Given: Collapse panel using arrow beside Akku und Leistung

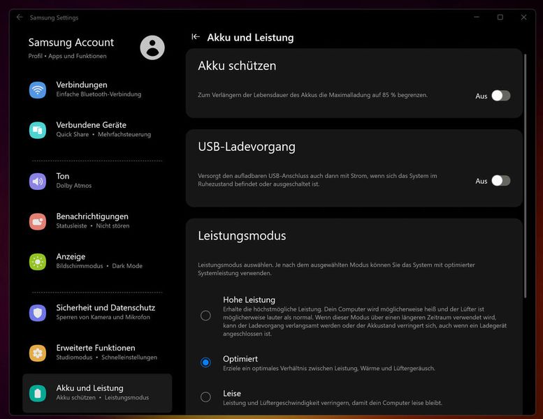Looking at the screenshot, I should click(196, 37).
